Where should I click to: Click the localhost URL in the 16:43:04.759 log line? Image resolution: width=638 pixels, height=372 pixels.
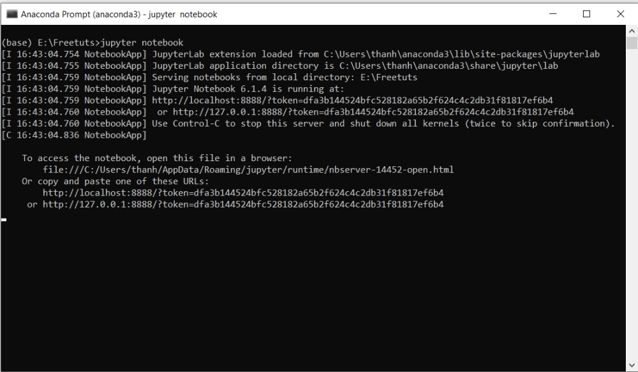[x=352, y=100]
